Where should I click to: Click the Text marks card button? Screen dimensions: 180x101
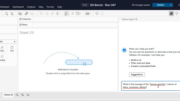tap(12, 49)
